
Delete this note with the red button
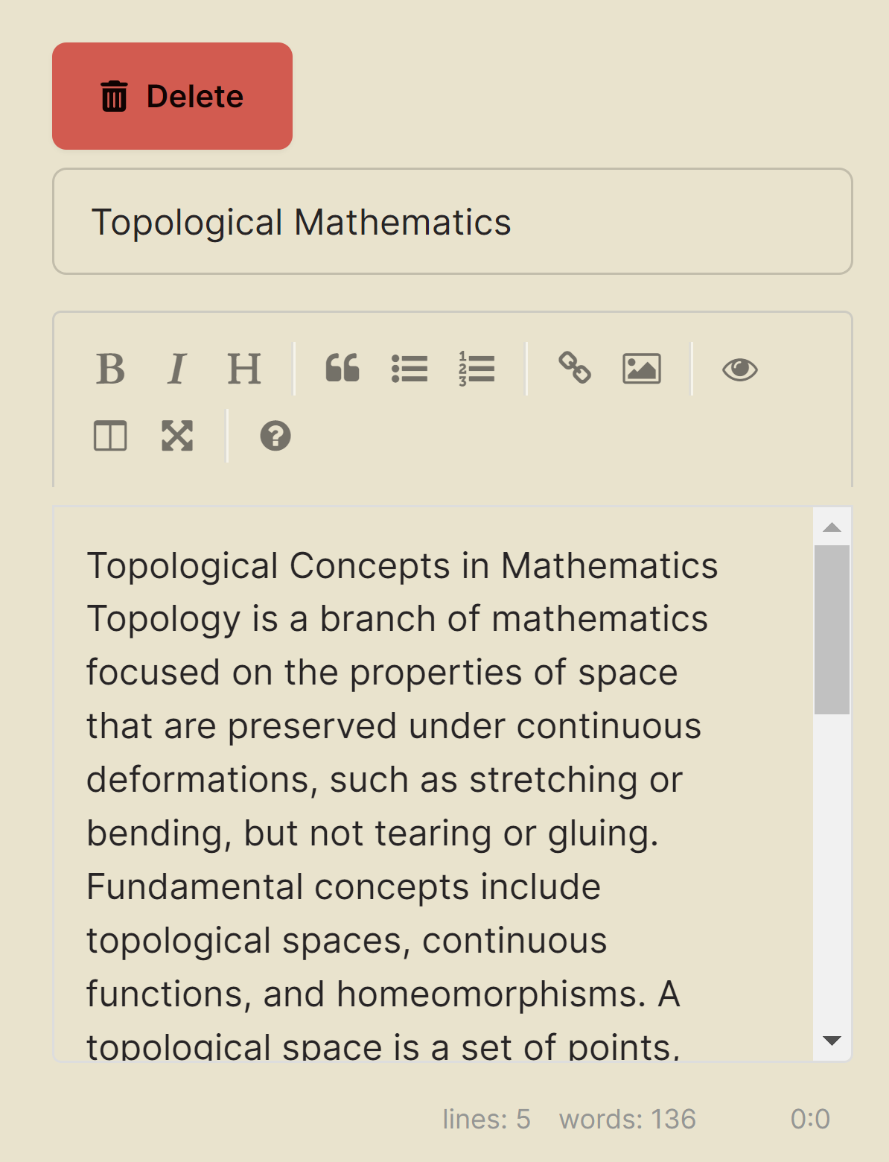click(x=172, y=96)
